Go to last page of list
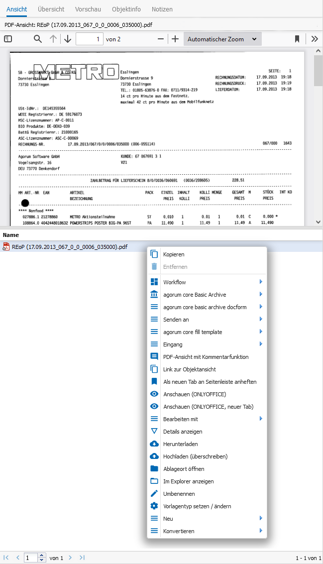This screenshot has height=564, width=323. pyautogui.click(x=82, y=558)
